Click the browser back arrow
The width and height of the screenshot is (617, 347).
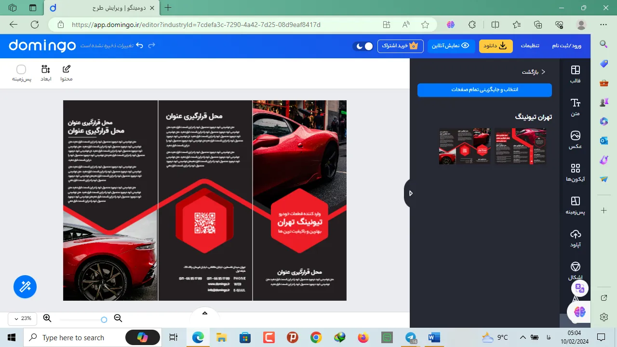click(13, 25)
